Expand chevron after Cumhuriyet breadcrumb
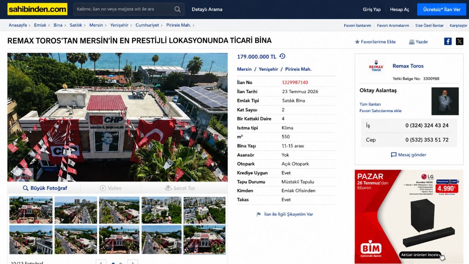 click(162, 25)
